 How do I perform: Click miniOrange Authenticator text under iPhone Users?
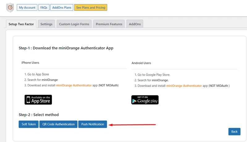pos(74,85)
